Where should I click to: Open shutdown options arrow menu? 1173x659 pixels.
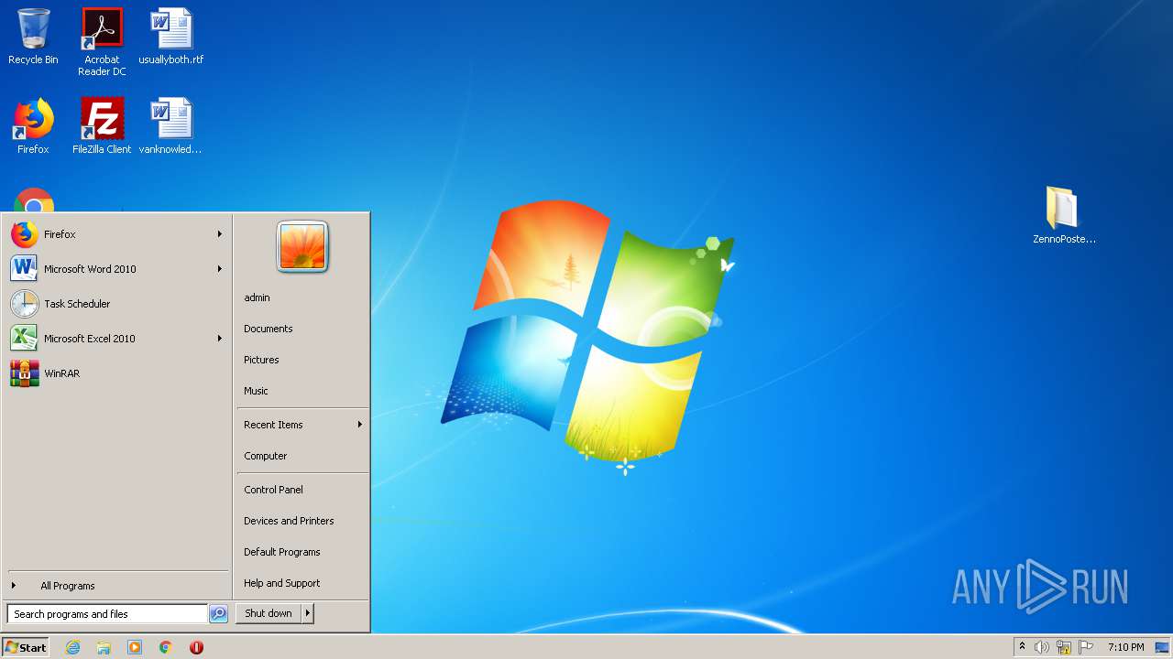pyautogui.click(x=308, y=614)
